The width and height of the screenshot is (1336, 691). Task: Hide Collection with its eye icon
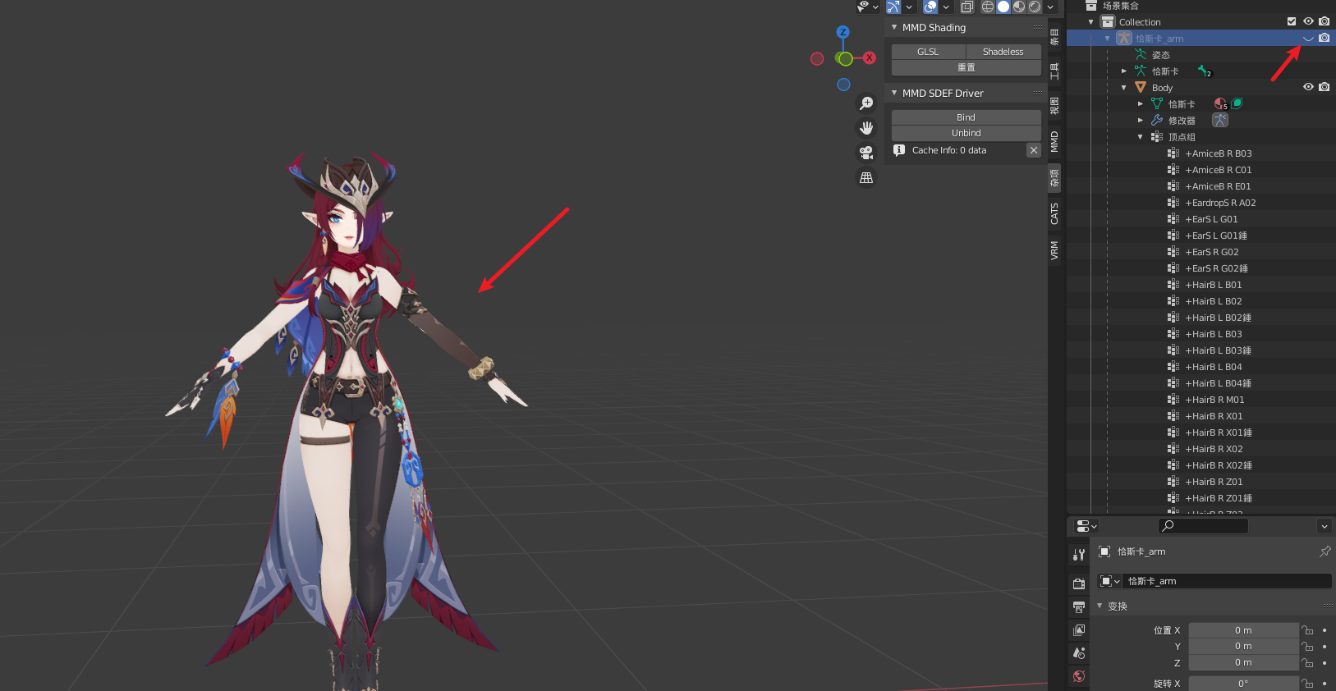[x=1308, y=21]
